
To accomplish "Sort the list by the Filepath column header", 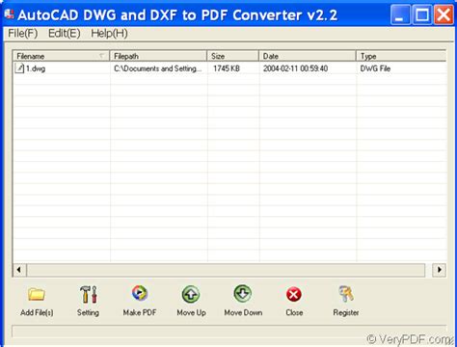I will [x=158, y=56].
